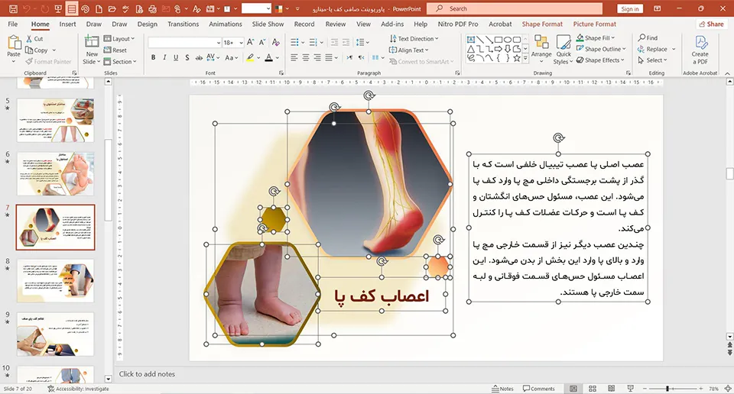The height and width of the screenshot is (394, 734).
Task: Click increase list level icon
Action: coord(346,43)
